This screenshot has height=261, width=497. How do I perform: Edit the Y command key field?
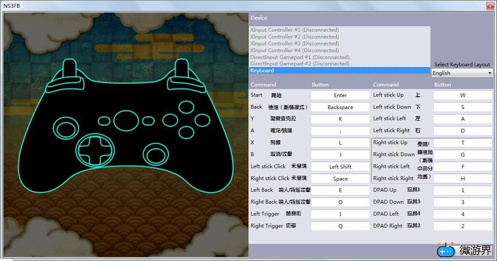[340, 119]
